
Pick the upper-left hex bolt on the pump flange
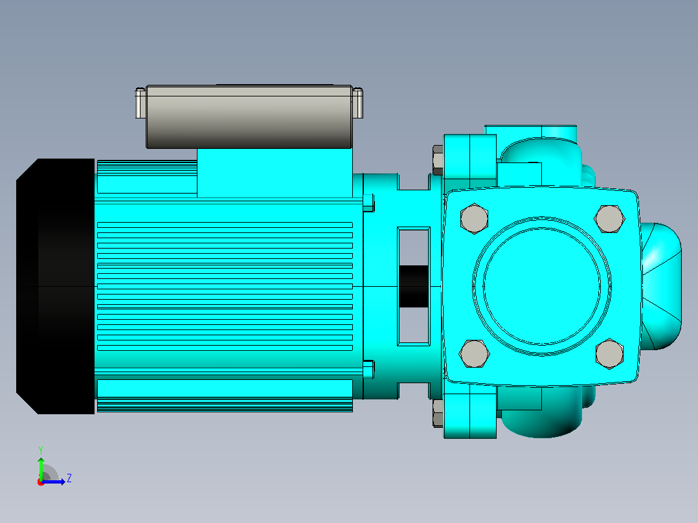[474, 219]
